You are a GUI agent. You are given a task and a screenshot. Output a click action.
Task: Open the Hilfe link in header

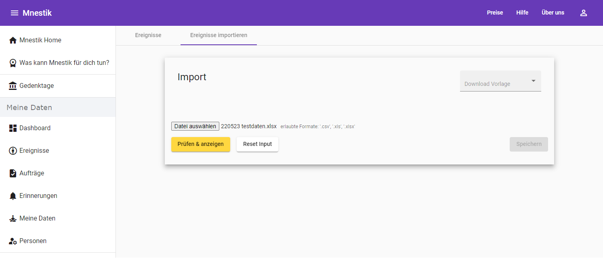[x=522, y=13]
